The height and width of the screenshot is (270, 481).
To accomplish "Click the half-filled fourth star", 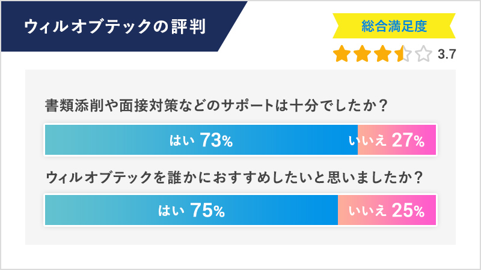I will point(403,54).
